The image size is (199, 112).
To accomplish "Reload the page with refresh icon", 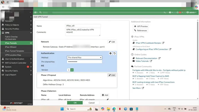I will (9, 7).
